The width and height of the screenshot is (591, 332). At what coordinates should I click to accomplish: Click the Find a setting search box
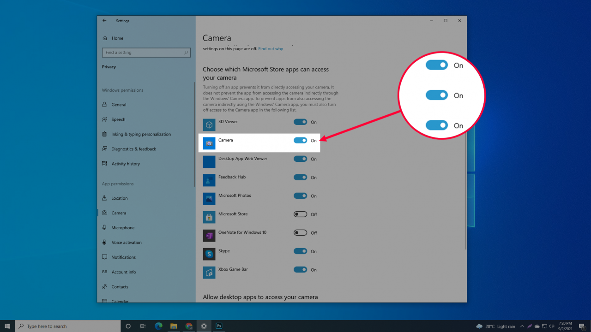pyautogui.click(x=146, y=53)
